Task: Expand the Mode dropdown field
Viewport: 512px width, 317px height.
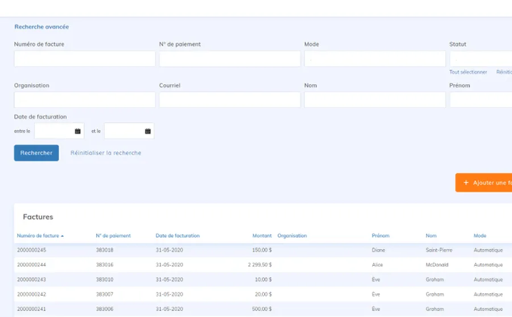Action: pyautogui.click(x=374, y=59)
